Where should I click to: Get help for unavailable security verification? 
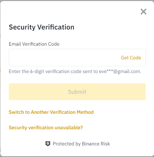(x=46, y=127)
